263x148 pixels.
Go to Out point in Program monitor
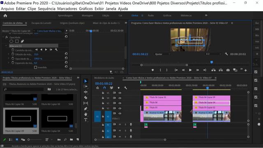[205, 70]
